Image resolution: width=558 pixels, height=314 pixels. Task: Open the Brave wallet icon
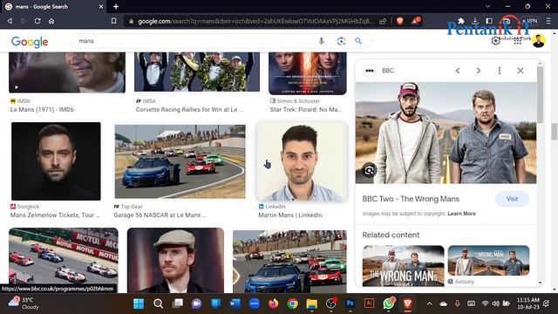tap(507, 21)
